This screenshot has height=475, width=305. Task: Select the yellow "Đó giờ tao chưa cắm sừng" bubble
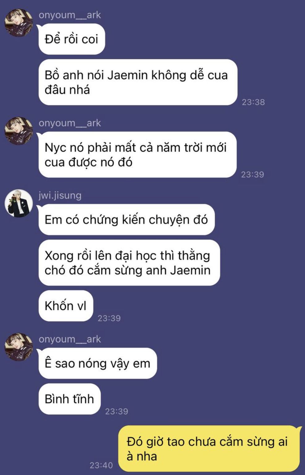point(210,449)
